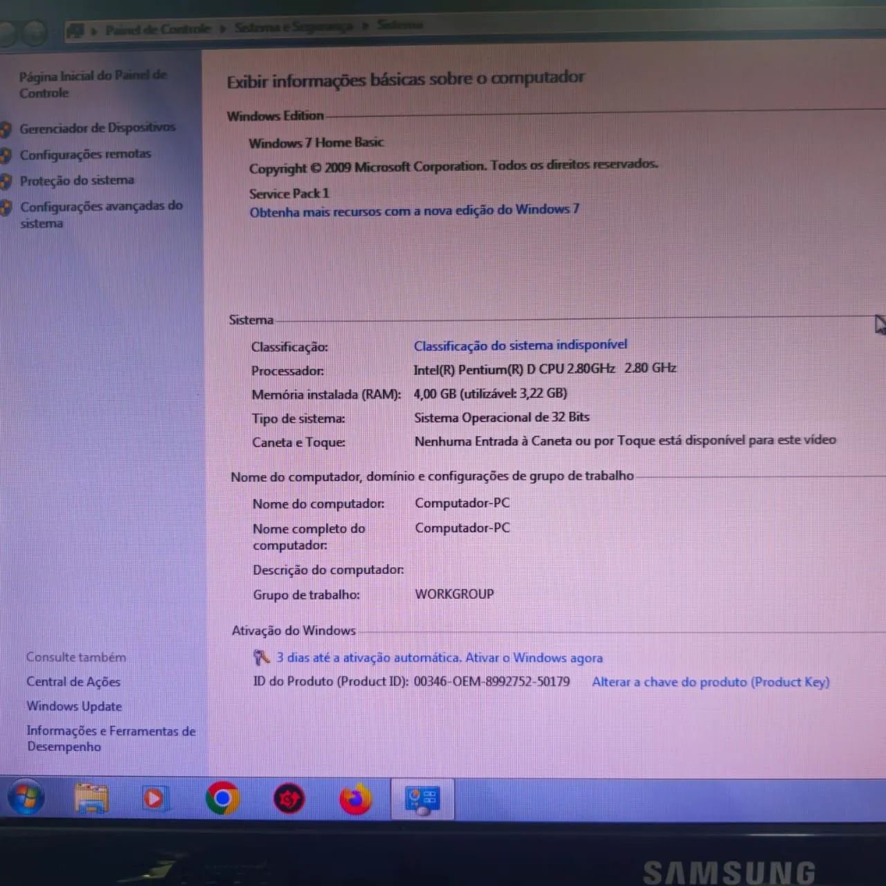The height and width of the screenshot is (886, 886).
Task: Open Google Chrome from the taskbar
Action: point(222,798)
